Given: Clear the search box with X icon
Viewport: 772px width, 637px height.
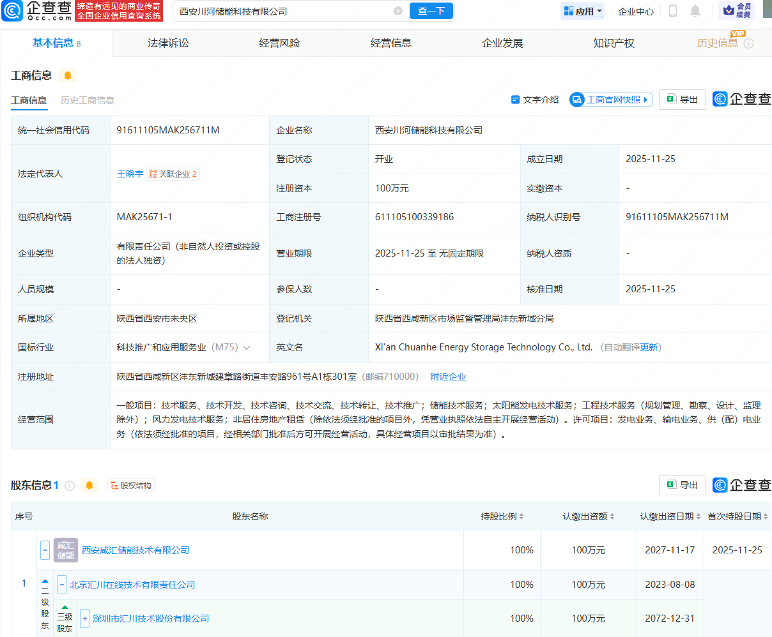Looking at the screenshot, I should point(398,11).
